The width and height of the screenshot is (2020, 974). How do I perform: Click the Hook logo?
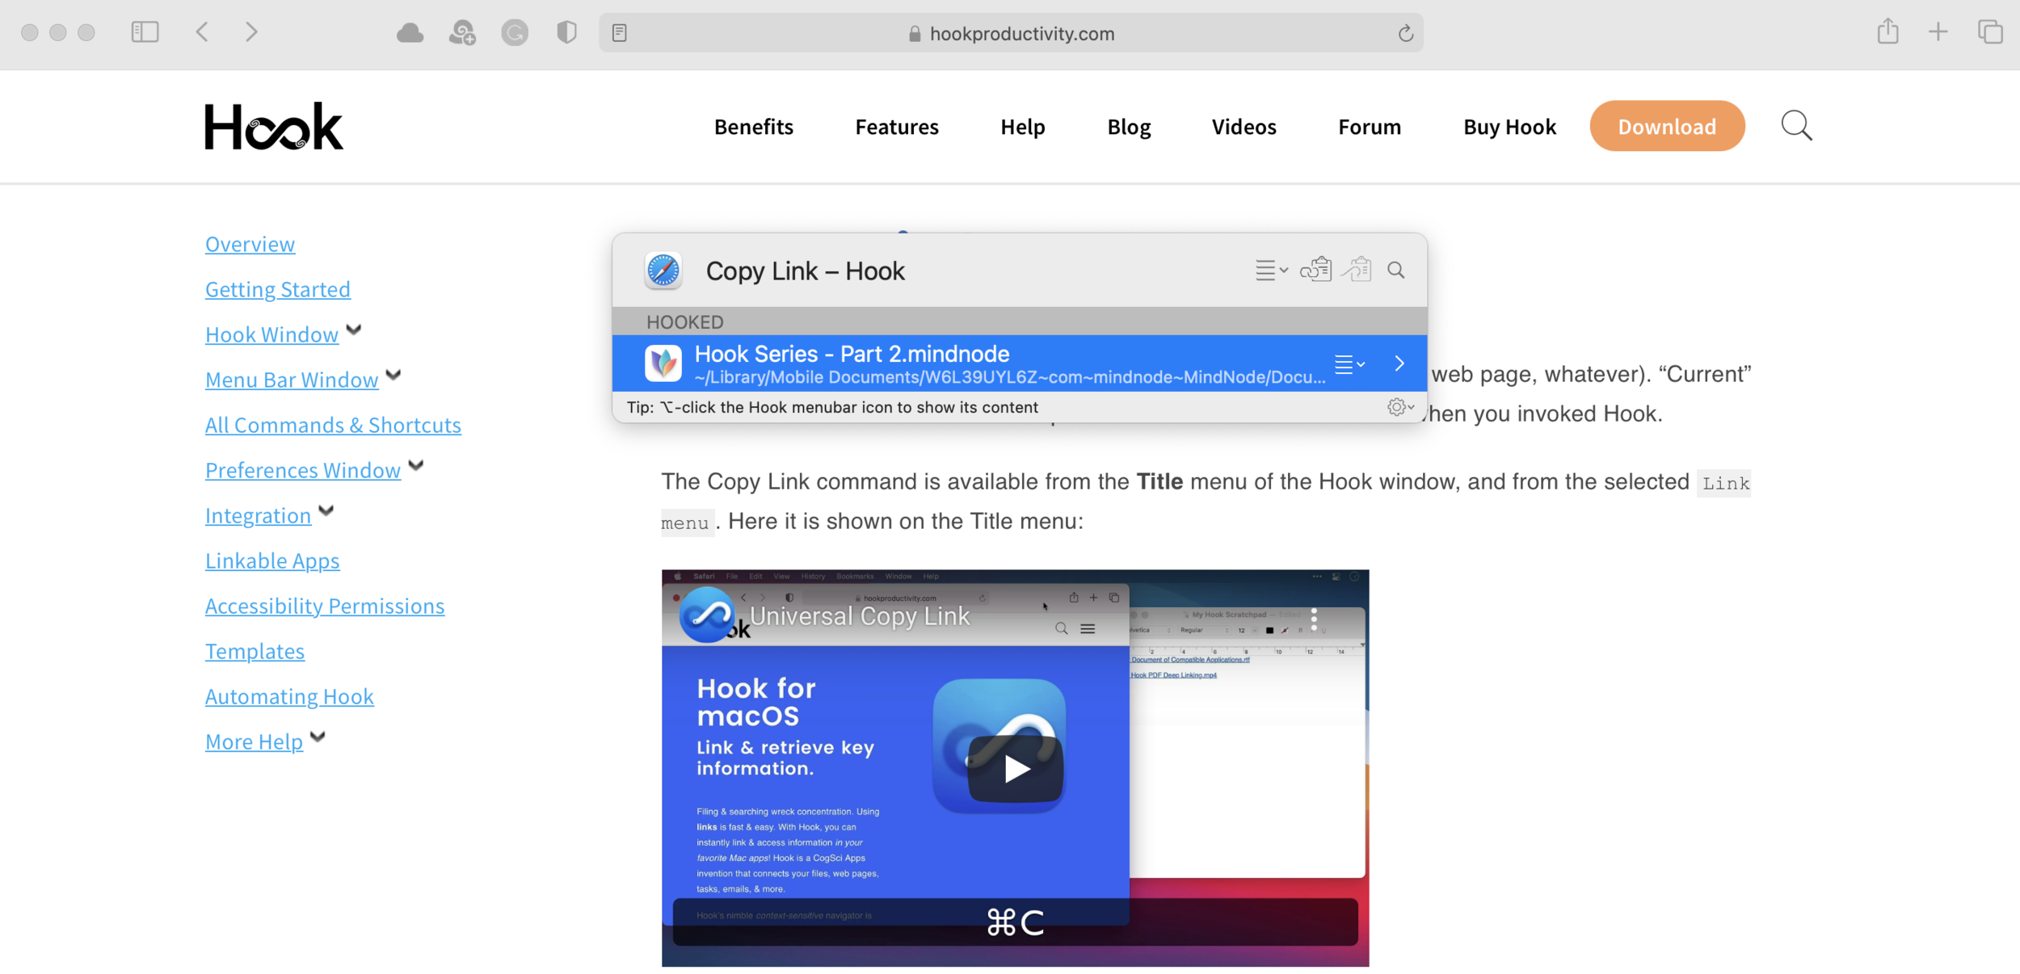274,126
